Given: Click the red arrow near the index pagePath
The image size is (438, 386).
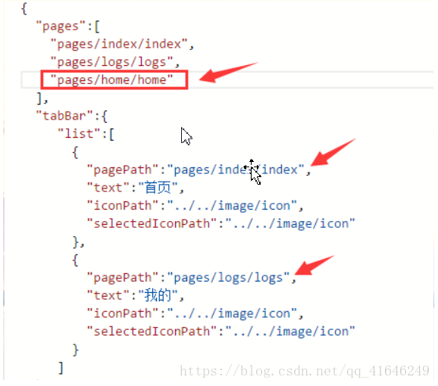Looking at the screenshot, I should 333,152.
